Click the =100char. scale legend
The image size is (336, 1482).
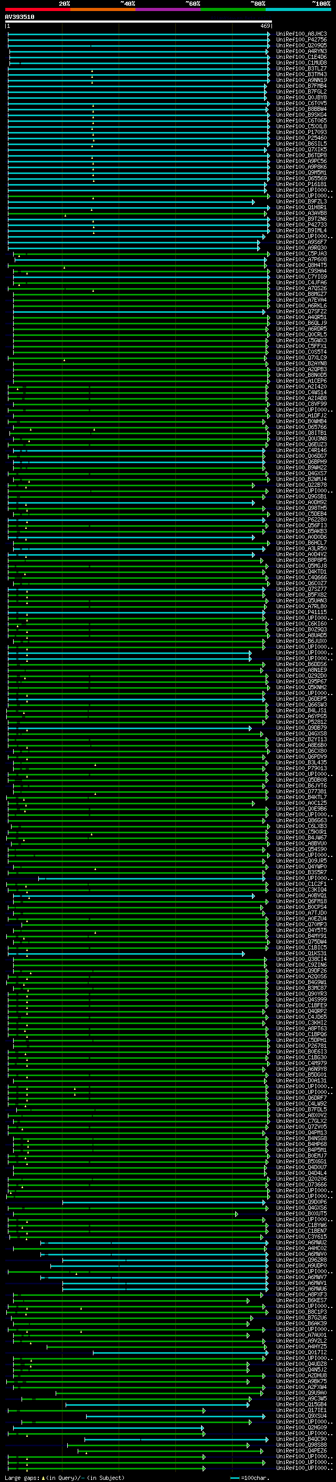click(250, 1478)
